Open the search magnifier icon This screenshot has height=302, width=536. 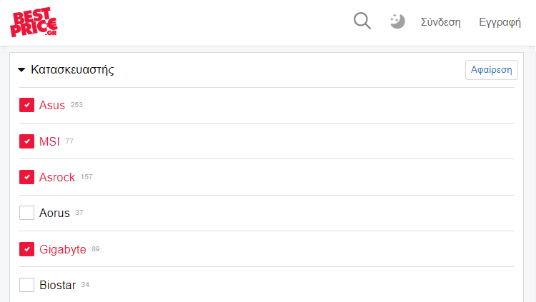(x=362, y=21)
